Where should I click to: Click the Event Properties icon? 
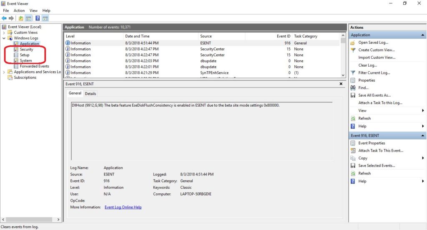[353, 143]
